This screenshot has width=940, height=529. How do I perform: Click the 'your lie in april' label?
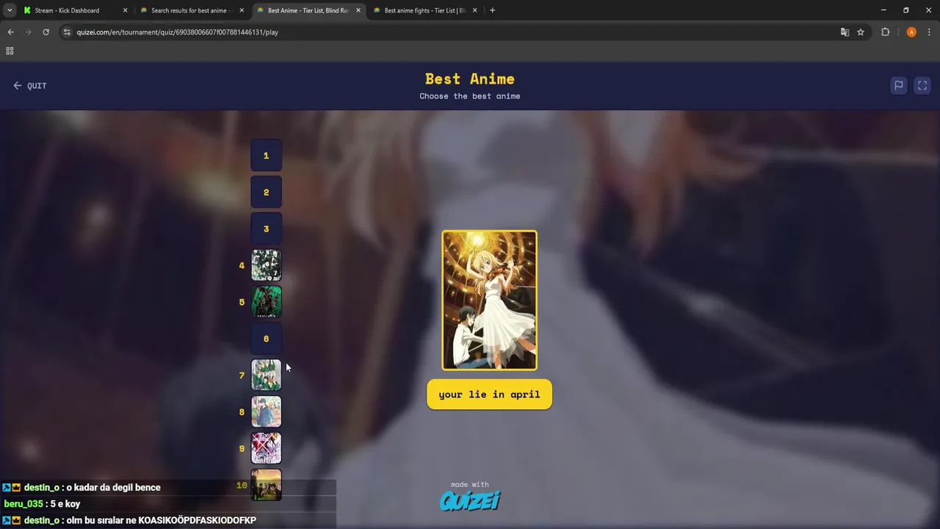489,395
